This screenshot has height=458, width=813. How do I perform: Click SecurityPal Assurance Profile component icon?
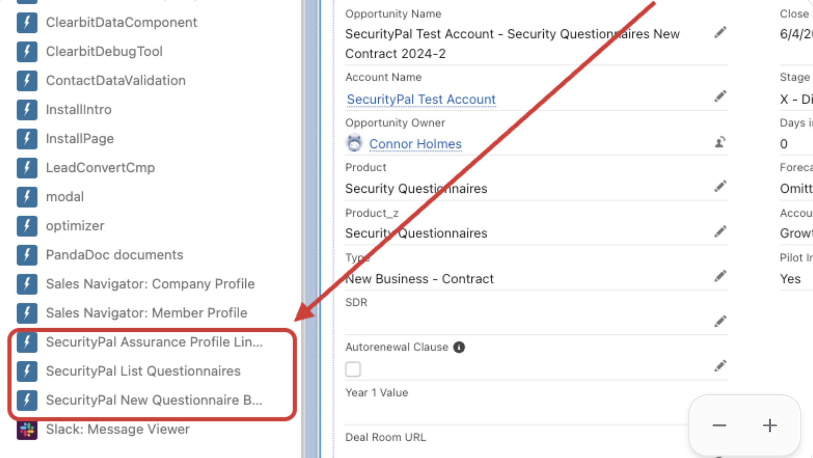(x=27, y=342)
